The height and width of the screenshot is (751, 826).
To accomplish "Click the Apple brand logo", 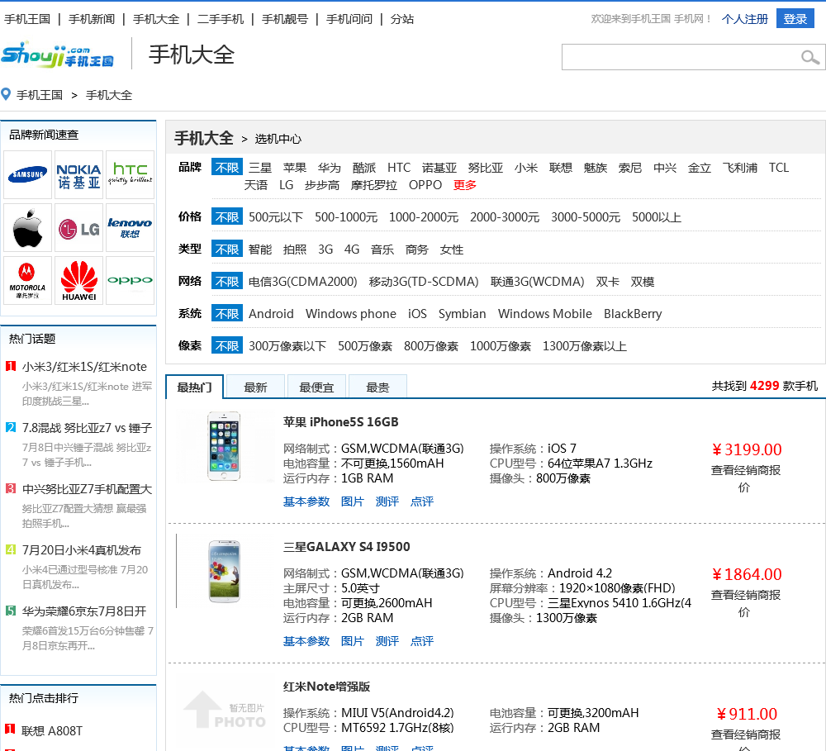I will click(x=28, y=228).
